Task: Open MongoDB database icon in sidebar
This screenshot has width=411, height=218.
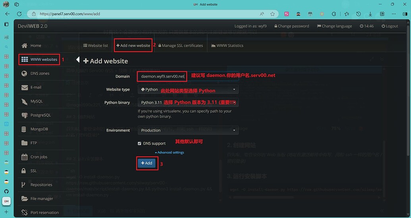Action: [x=24, y=129]
